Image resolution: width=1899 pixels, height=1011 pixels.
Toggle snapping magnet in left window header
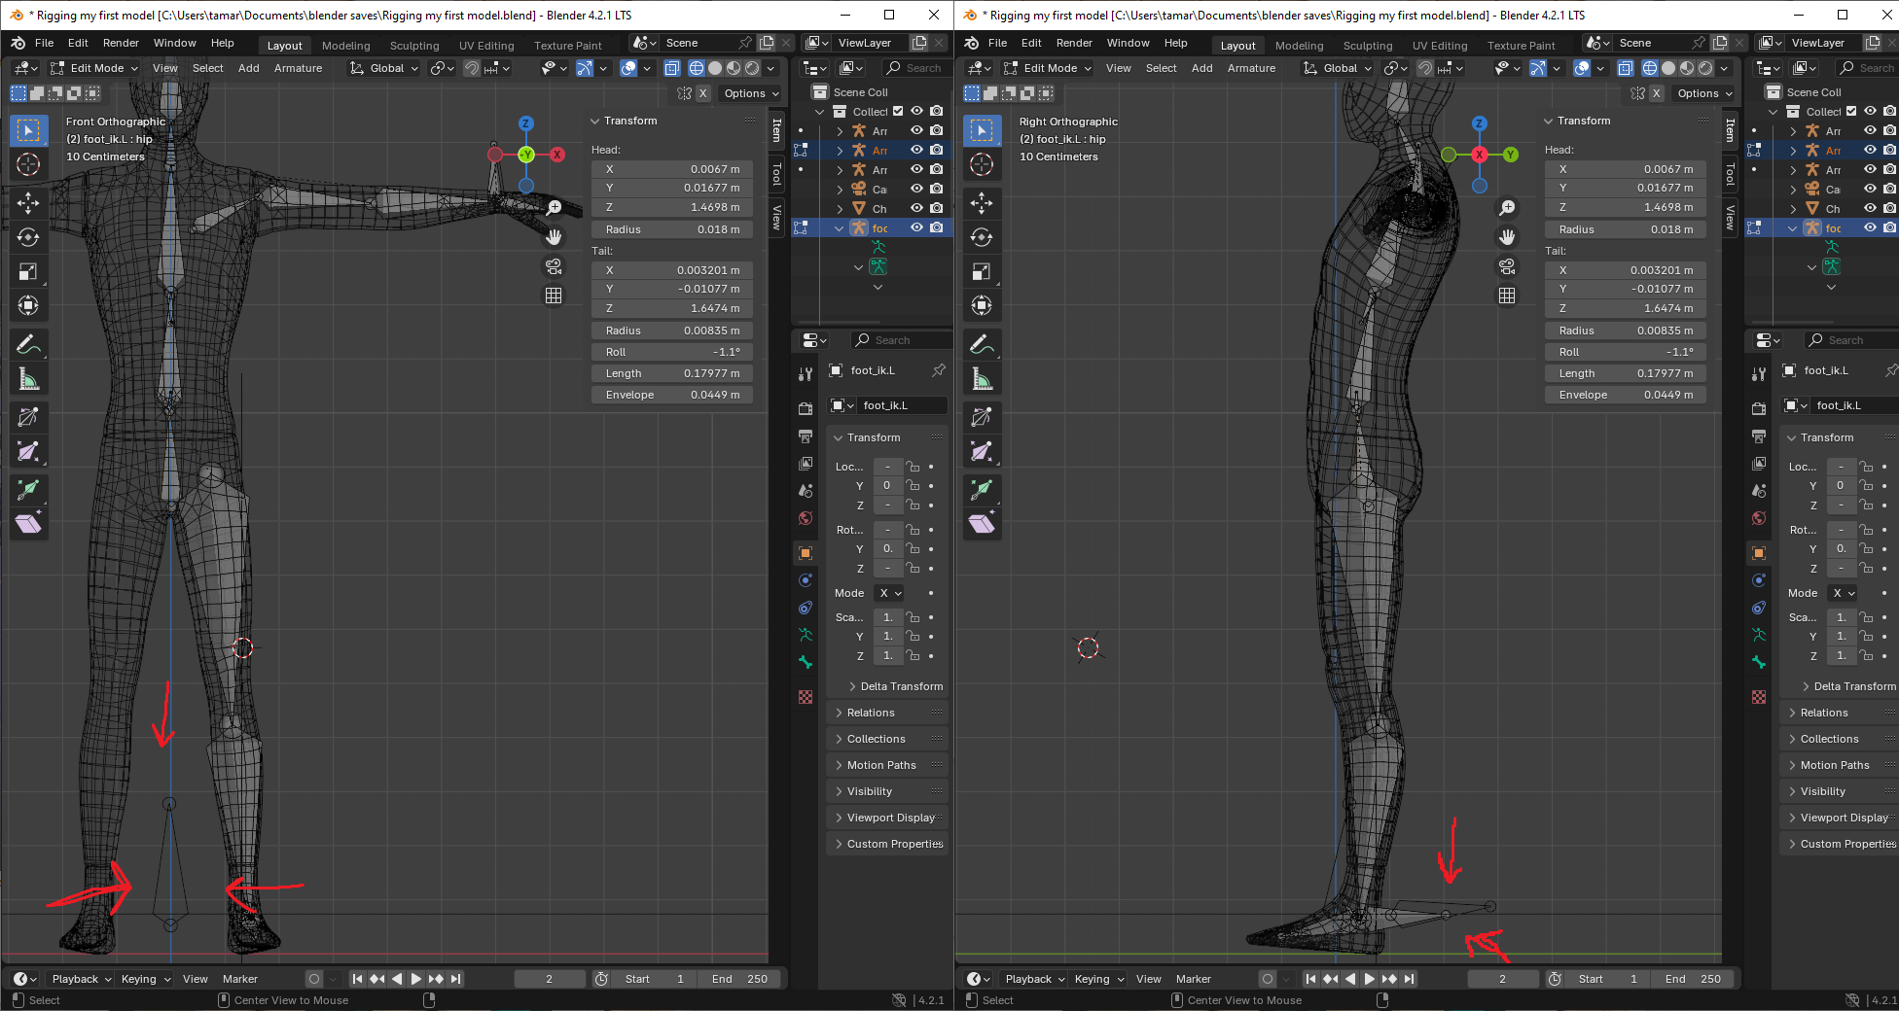[472, 68]
